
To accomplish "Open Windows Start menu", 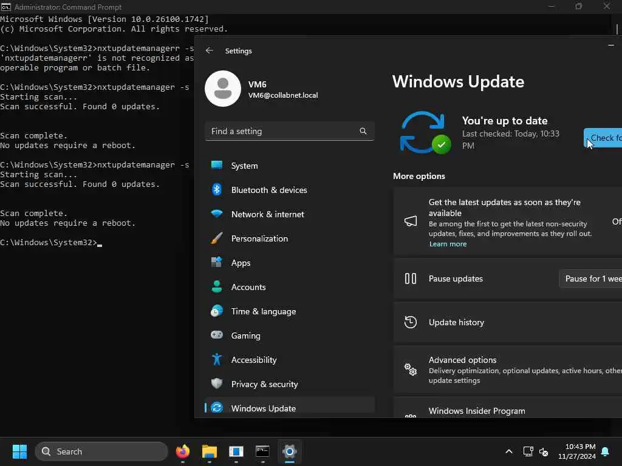I will [x=19, y=451].
